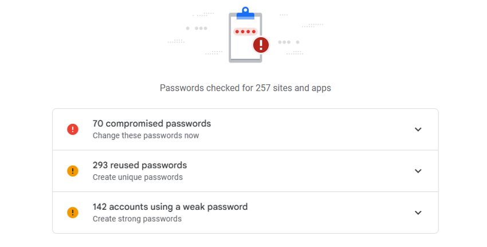Click "Create unique passwords" subtitle

pyautogui.click(x=138, y=178)
